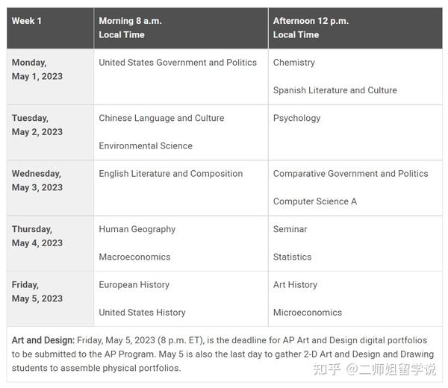This screenshot has width=448, height=388.
Task: Click the Macroeconomics entry
Action: point(134,257)
